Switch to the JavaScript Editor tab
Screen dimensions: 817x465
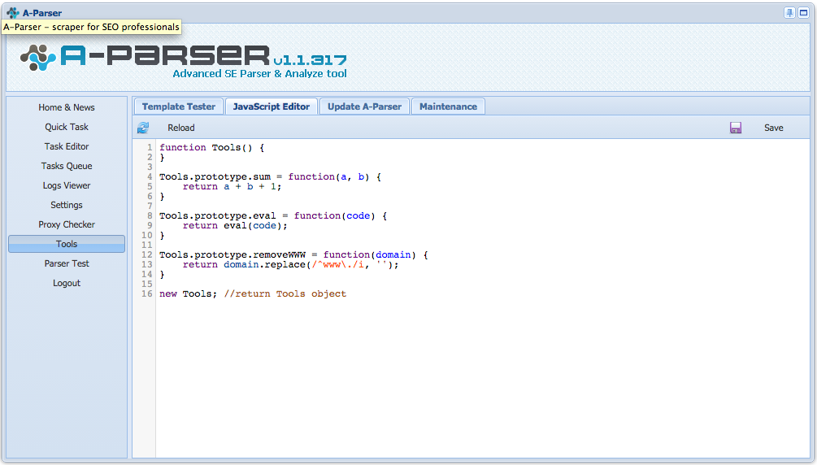pos(271,106)
